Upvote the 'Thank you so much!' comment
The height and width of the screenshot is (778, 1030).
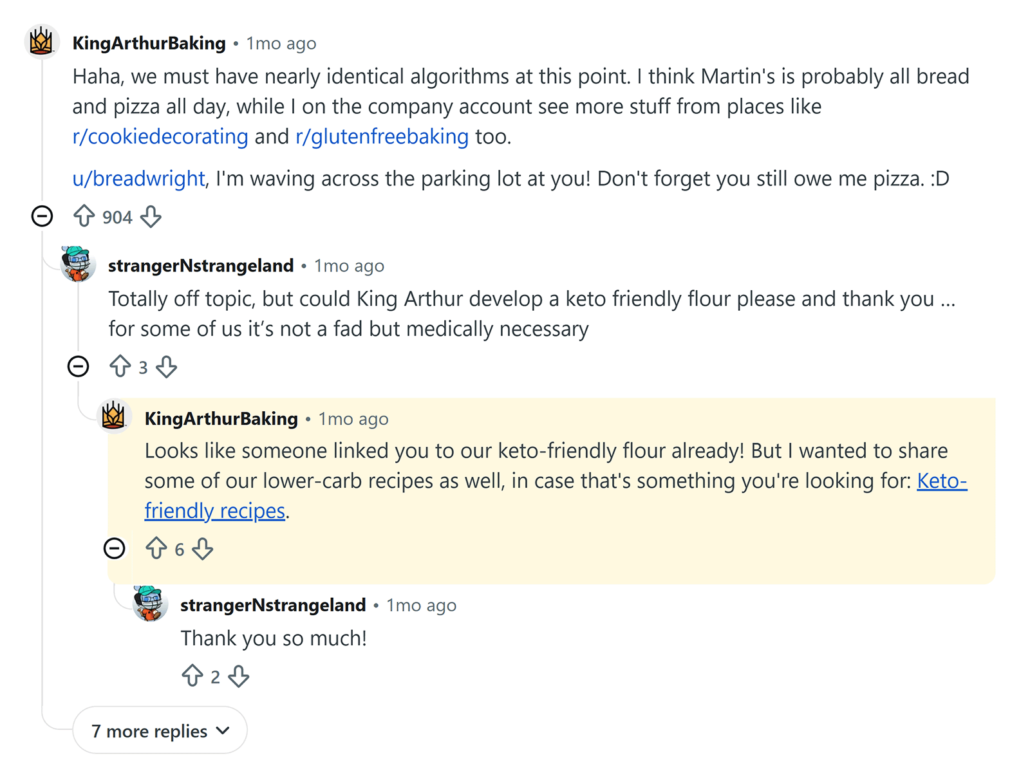192,676
